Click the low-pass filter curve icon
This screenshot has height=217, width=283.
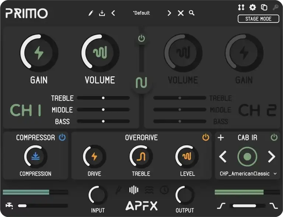pyautogui.click(x=274, y=206)
